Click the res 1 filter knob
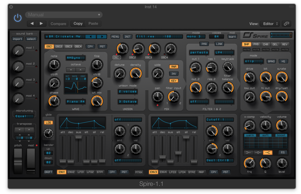The image size is (301, 194). (211, 68)
